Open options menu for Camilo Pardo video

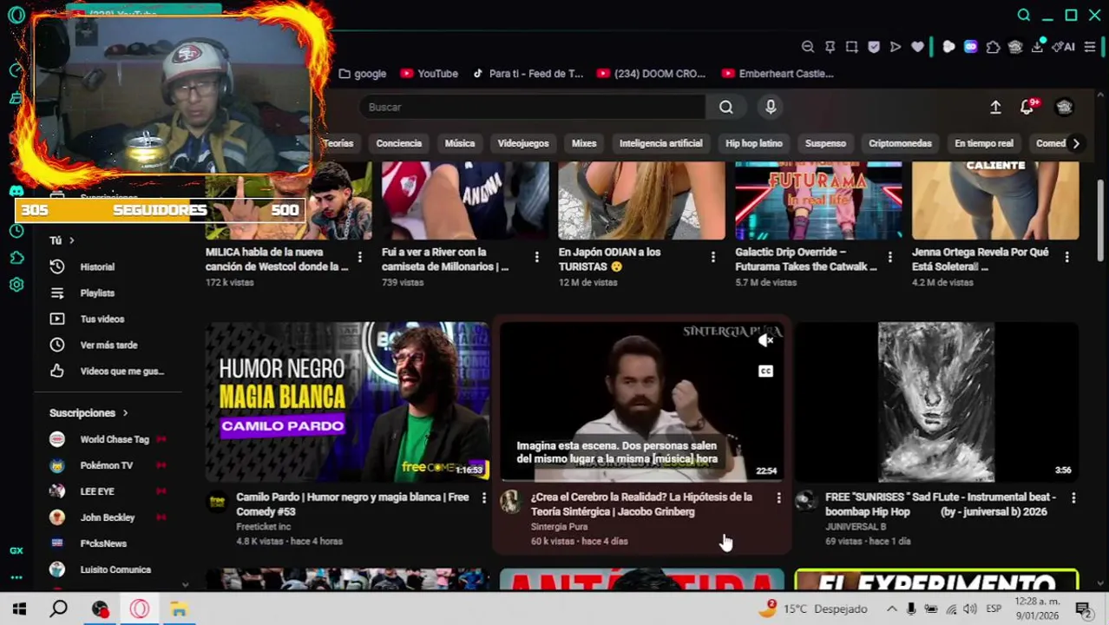484,498
